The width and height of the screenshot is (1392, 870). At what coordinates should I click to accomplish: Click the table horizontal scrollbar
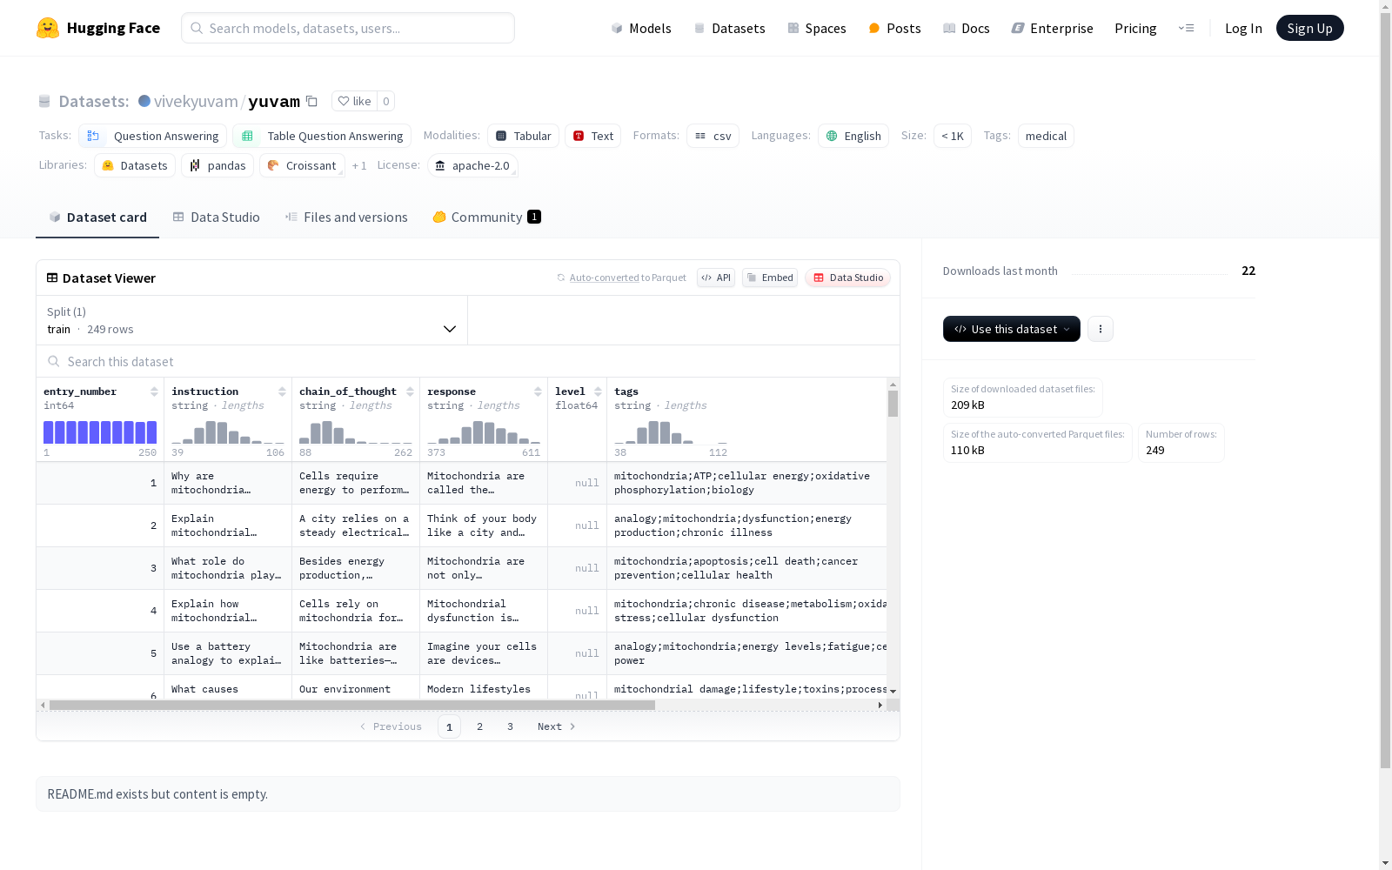coord(352,705)
